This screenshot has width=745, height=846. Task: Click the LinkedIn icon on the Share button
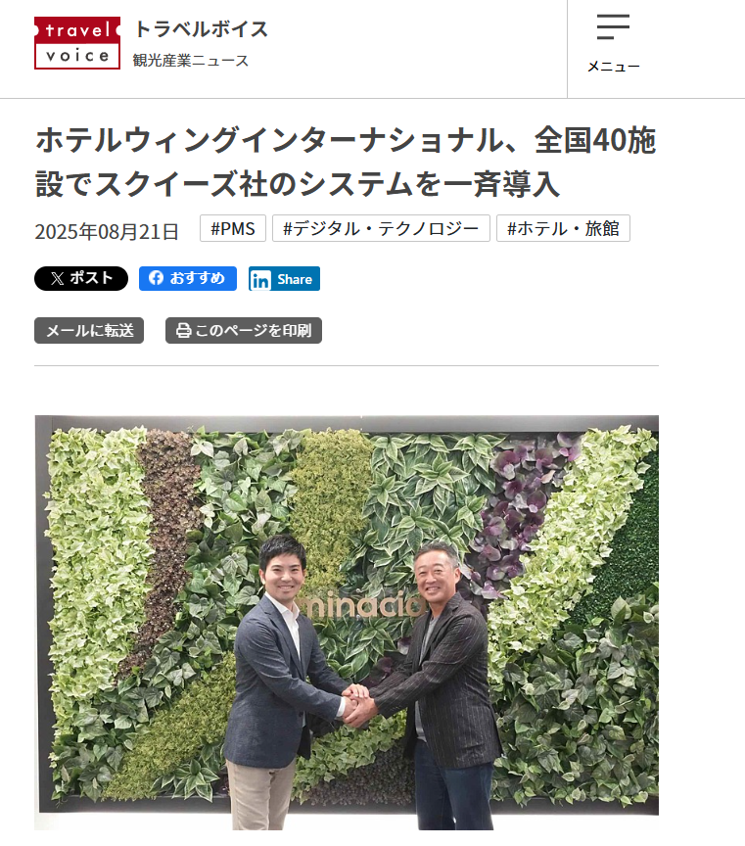[260, 279]
